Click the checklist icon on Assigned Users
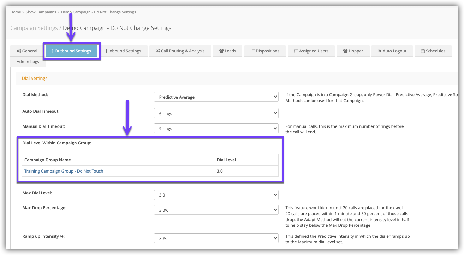The height and width of the screenshot is (255, 464). pos(296,51)
